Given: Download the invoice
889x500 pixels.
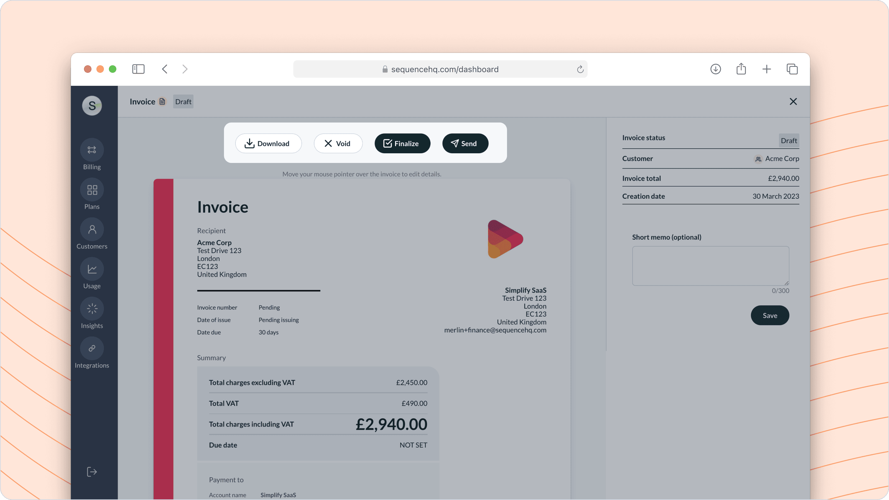Looking at the screenshot, I should (x=268, y=144).
